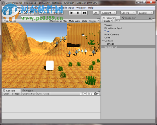157x125 pixels.
Task: Open the Create dropdown in Hierarchy
Action: [107, 21]
